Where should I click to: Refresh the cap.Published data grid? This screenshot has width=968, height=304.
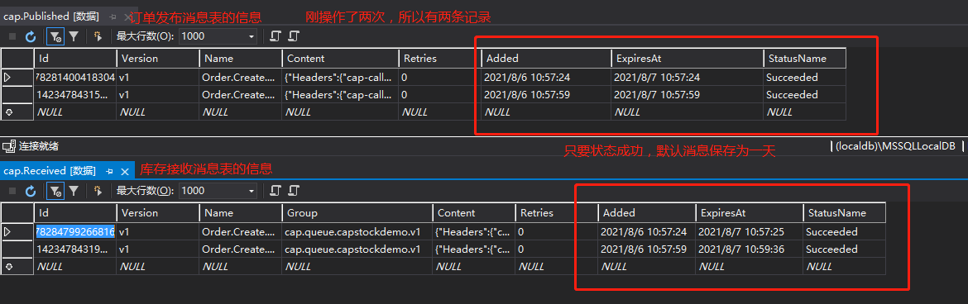pos(31,37)
